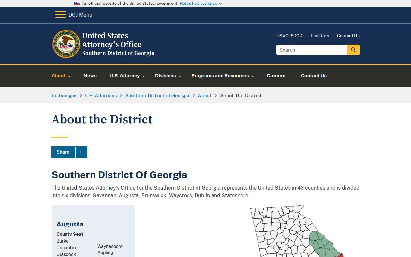
Task: Click the 'Glascock' county entry
Action: click(x=66, y=254)
